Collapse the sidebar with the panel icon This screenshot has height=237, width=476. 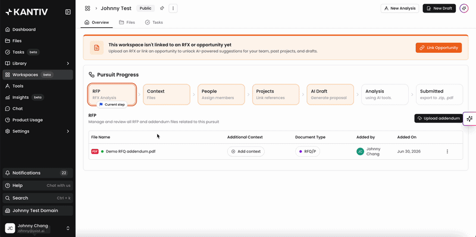[x=68, y=12]
